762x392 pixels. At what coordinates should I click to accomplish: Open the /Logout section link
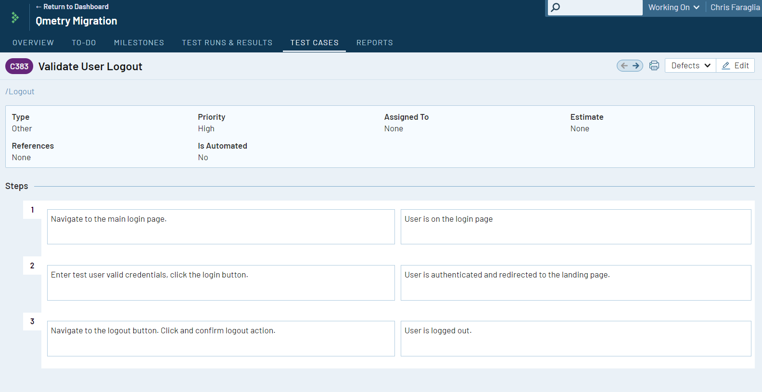(20, 91)
